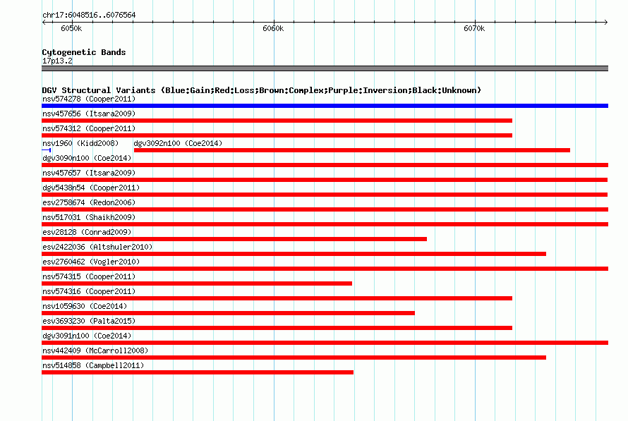Select the red bar under nsv442409
Viewport: 628px width, 421px height.
click(294, 358)
